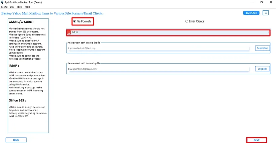Open the Menu menu

(x=4, y=7)
